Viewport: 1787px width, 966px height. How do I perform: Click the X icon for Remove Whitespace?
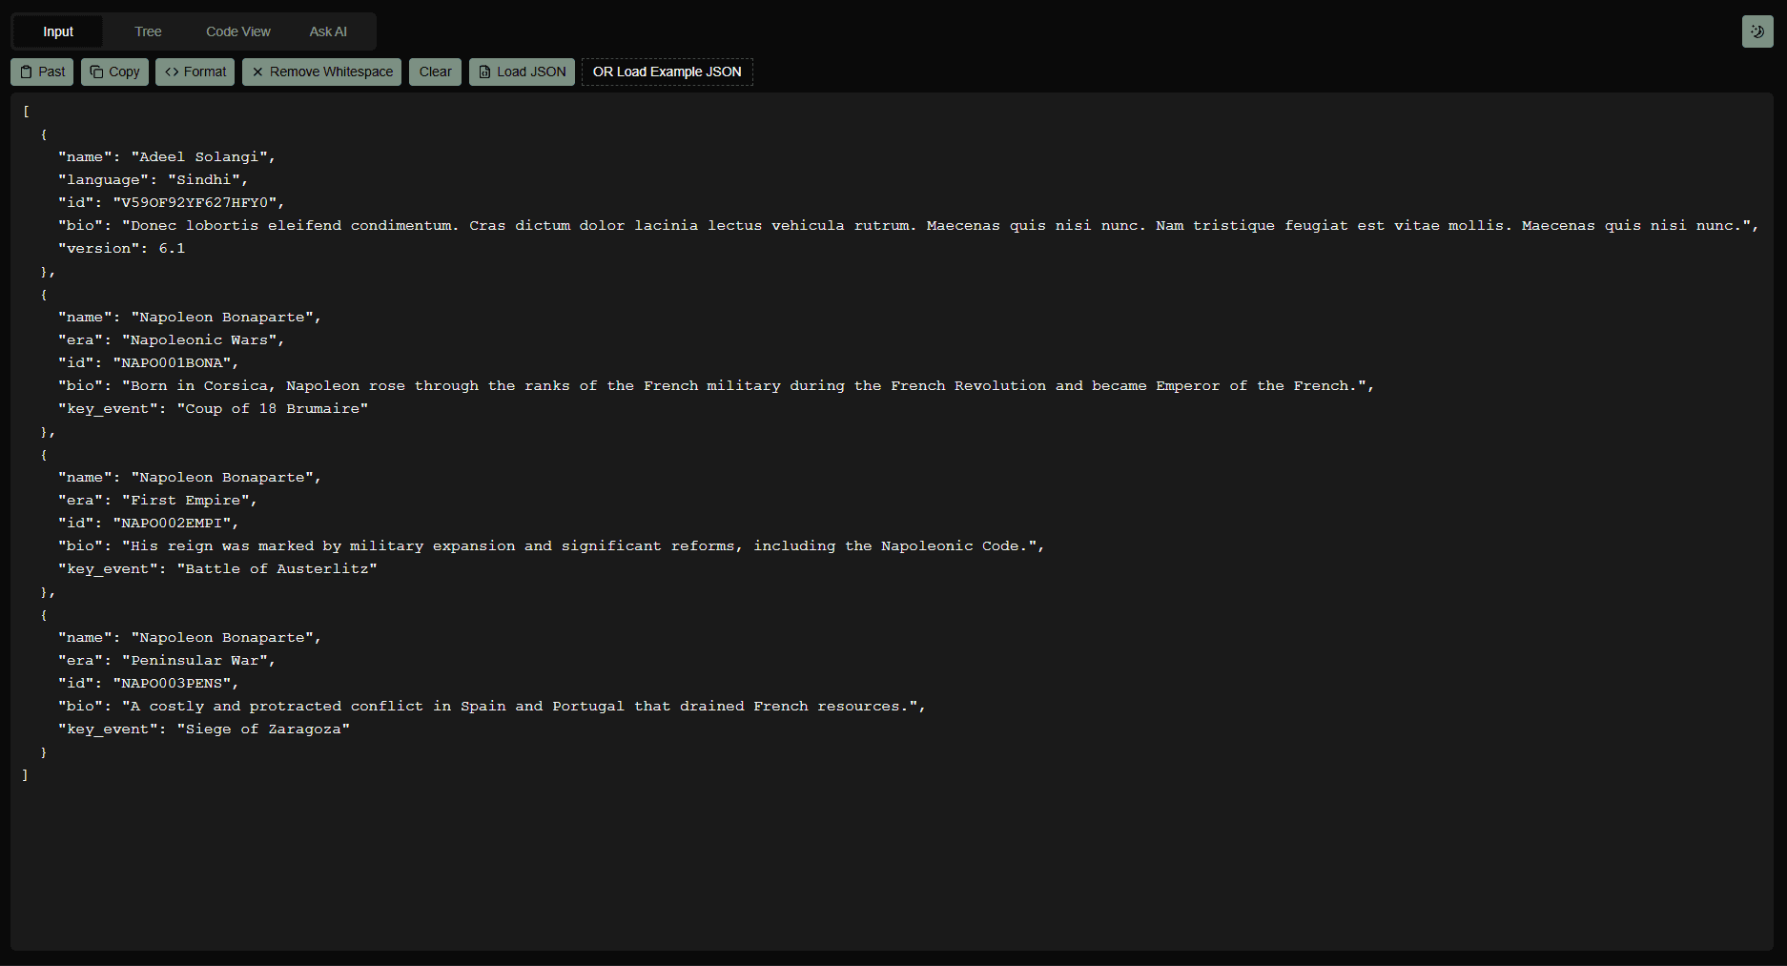point(257,72)
